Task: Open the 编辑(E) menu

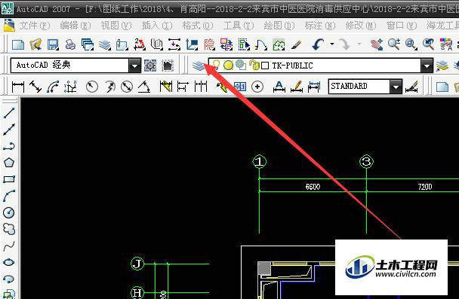Action: click(x=75, y=26)
